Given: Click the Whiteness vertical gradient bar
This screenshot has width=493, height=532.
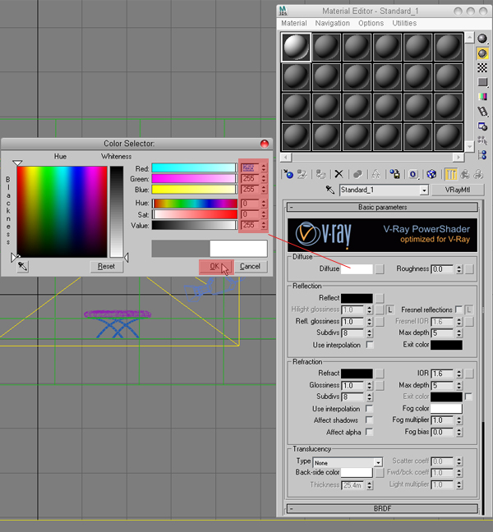Looking at the screenshot, I should [x=116, y=212].
